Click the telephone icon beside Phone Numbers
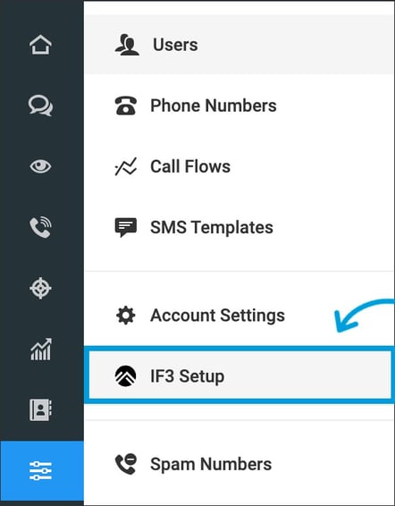Viewport: 395px width, 506px height. [125, 105]
